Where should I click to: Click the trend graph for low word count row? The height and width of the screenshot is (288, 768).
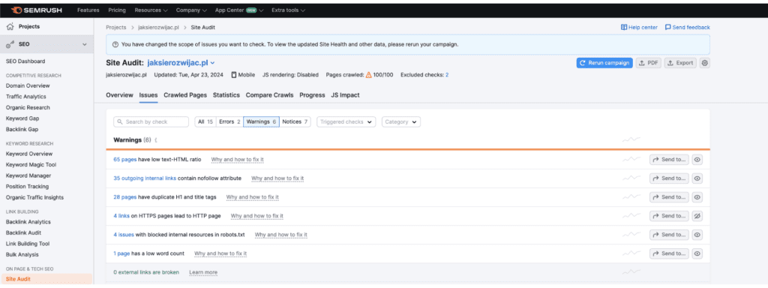pyautogui.click(x=631, y=253)
